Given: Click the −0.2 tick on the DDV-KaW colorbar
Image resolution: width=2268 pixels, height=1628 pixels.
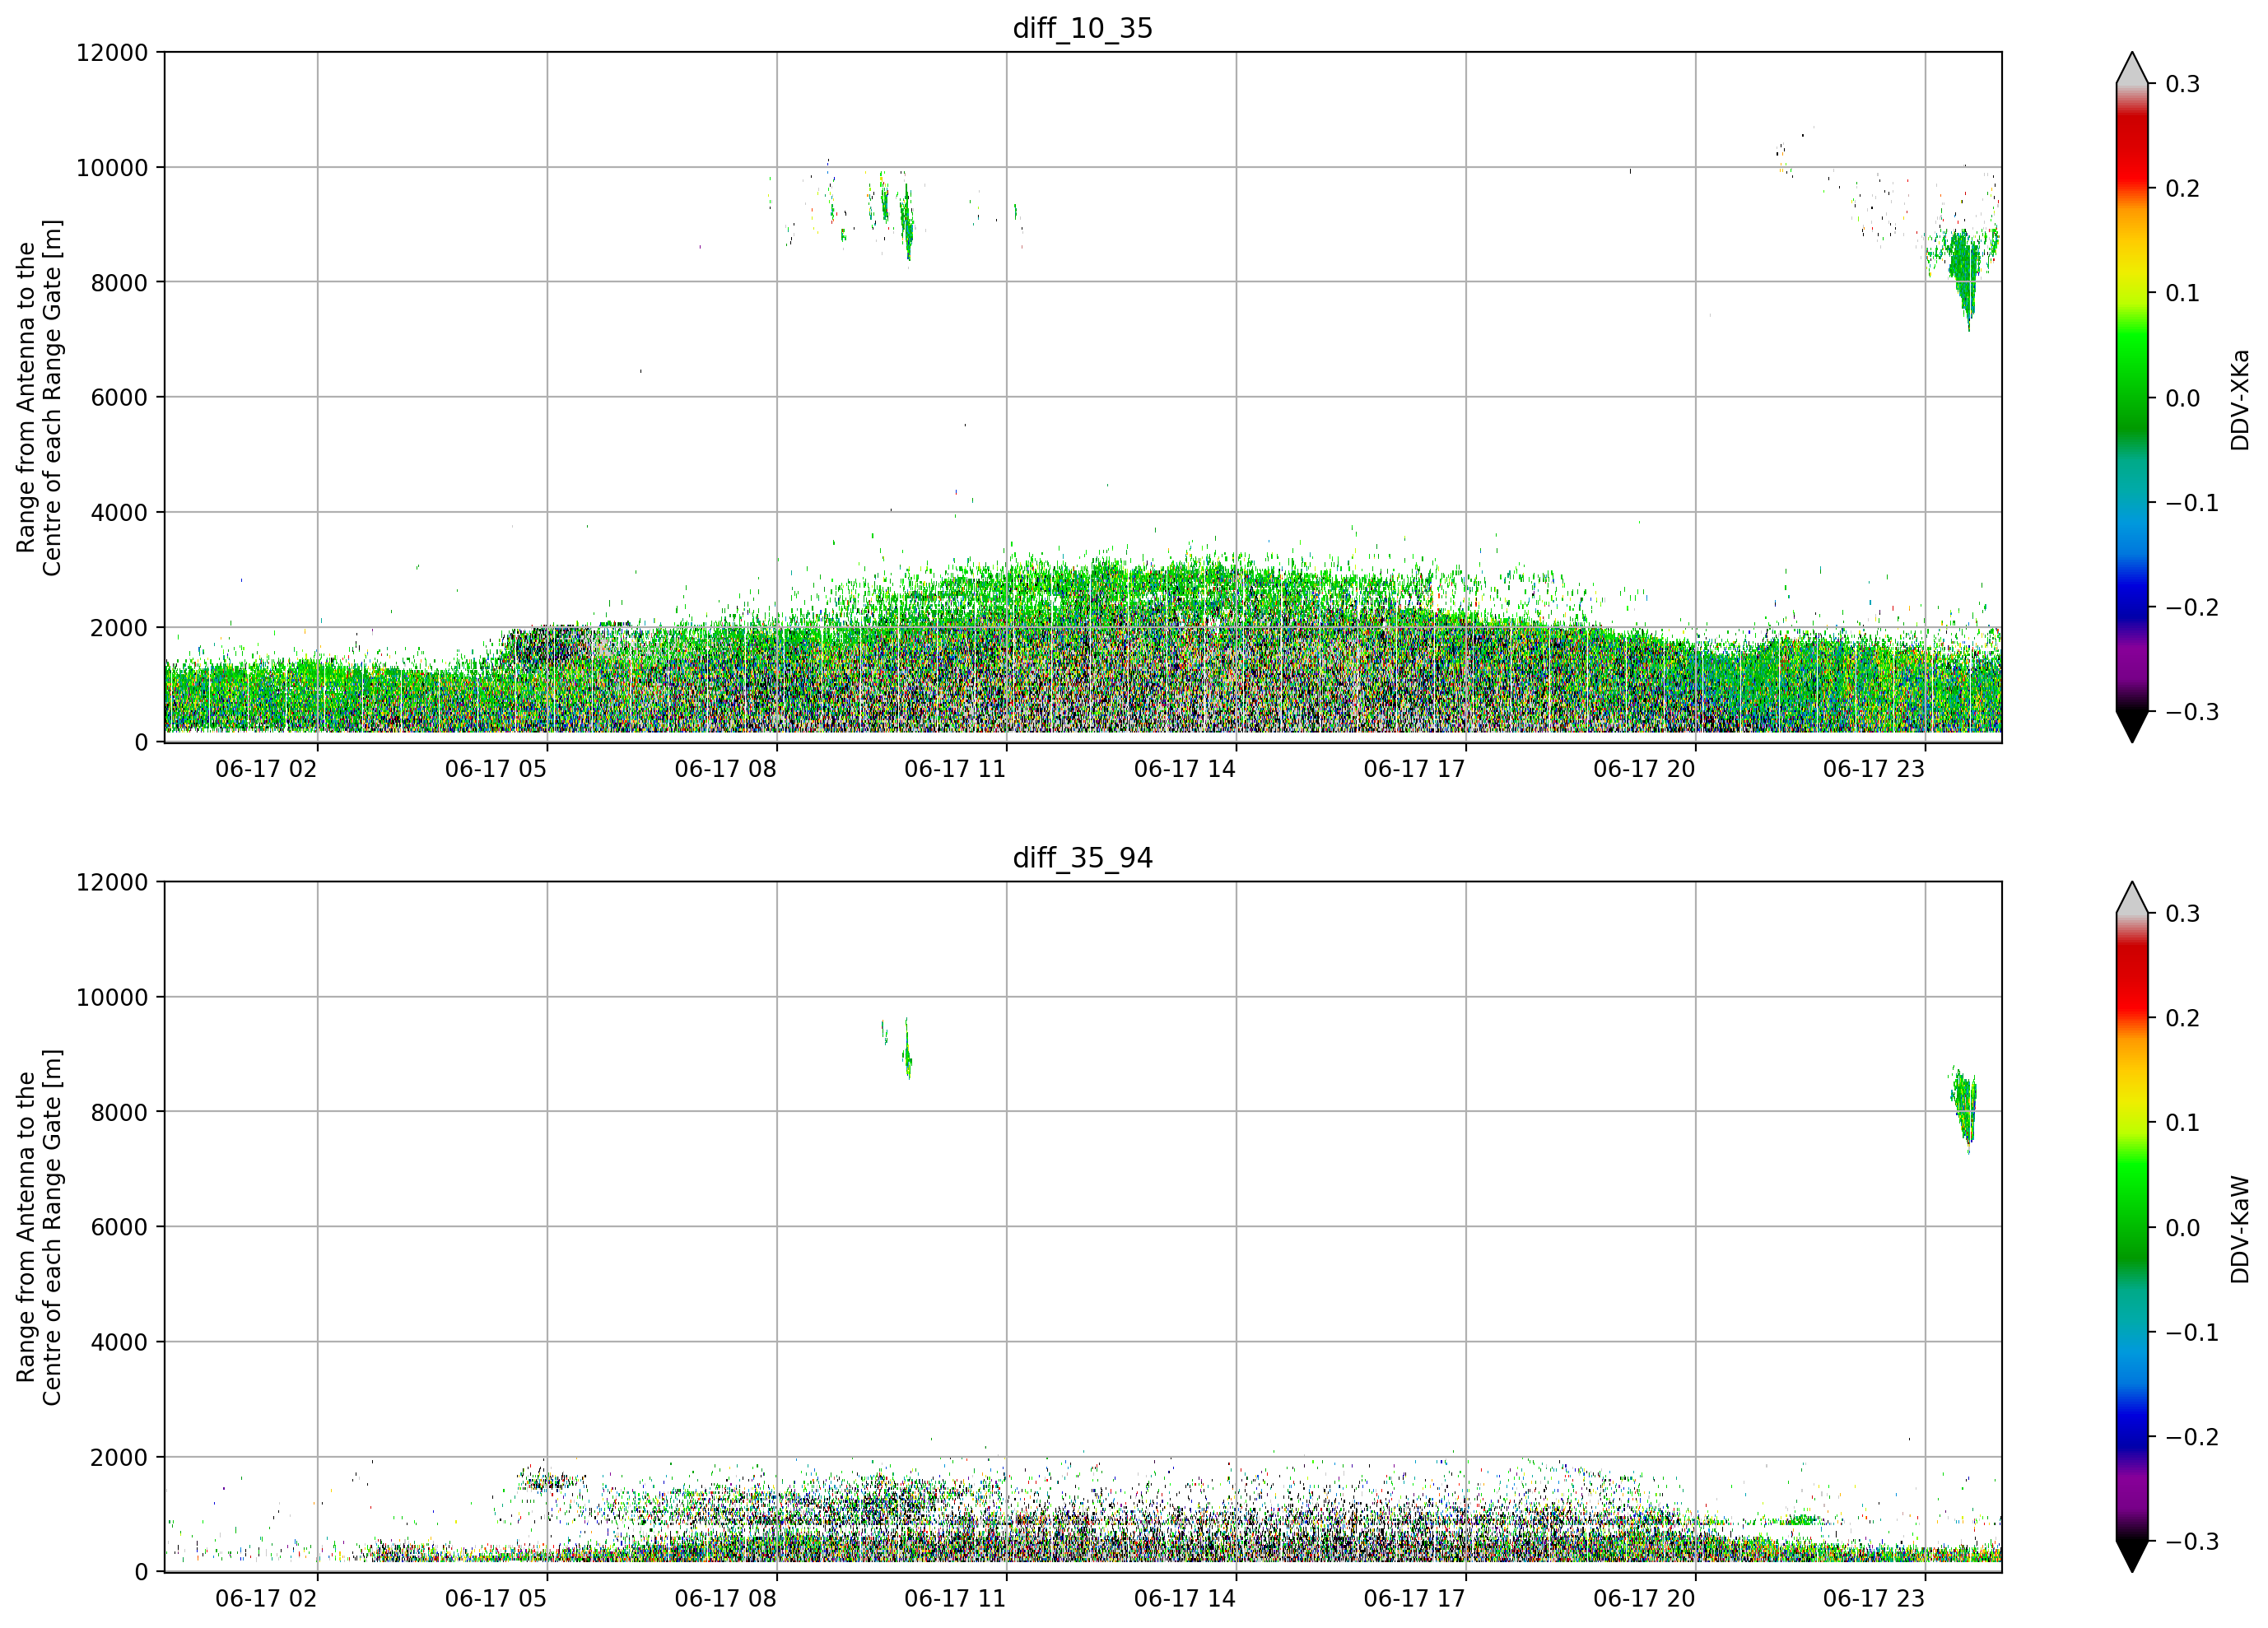Looking at the screenshot, I should [x=2191, y=1437].
